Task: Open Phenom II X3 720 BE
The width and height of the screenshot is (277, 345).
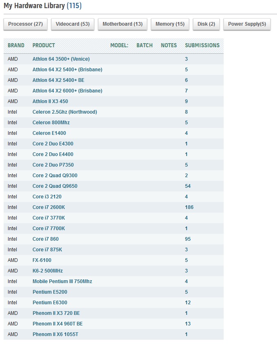Action: pyautogui.click(x=56, y=313)
